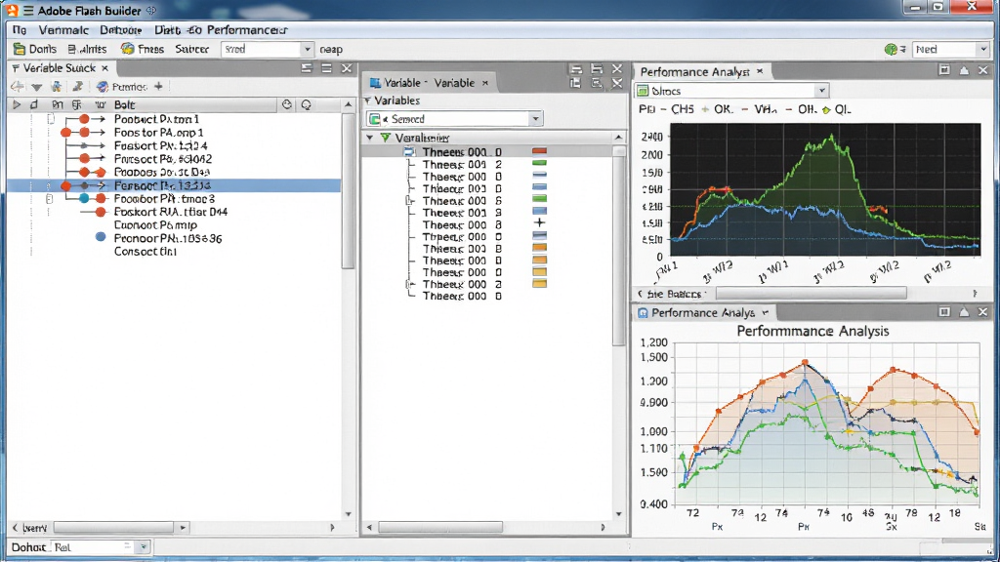
Task: Click the first layout icon in the Variable Suack panel header
Action: tap(307, 68)
